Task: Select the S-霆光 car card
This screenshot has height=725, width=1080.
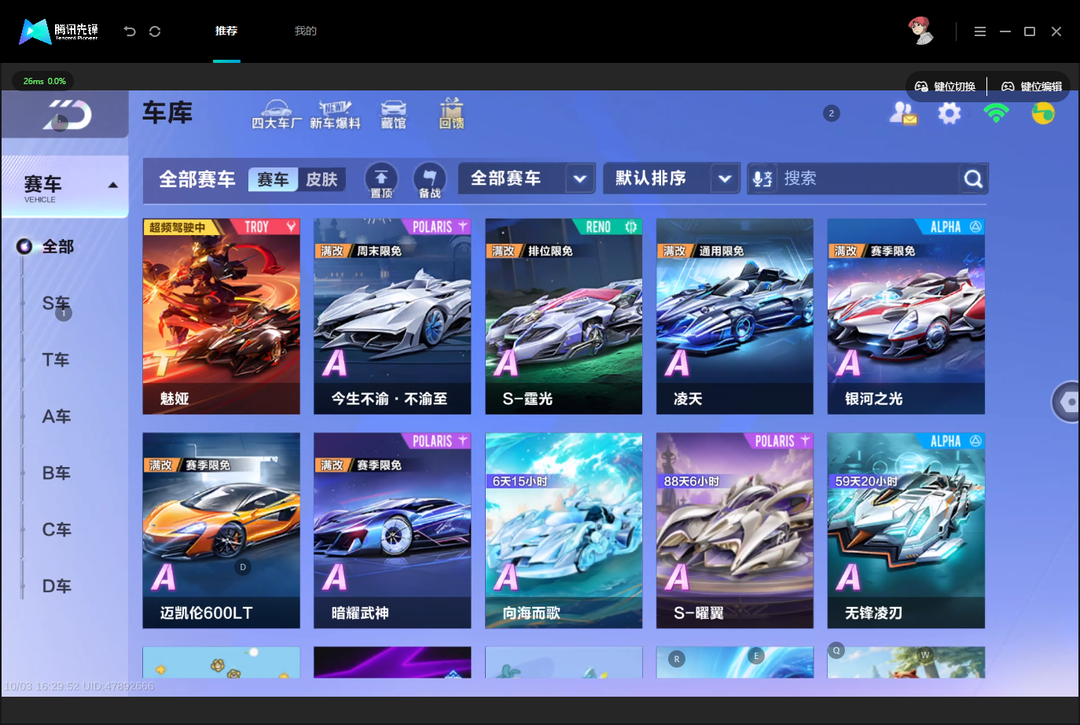Action: coord(564,317)
